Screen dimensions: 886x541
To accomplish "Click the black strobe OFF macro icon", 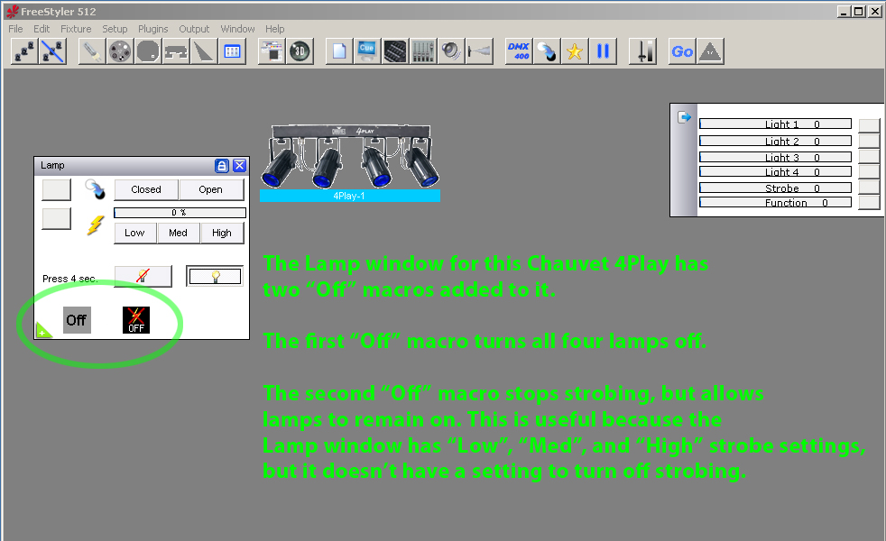I will [x=136, y=320].
